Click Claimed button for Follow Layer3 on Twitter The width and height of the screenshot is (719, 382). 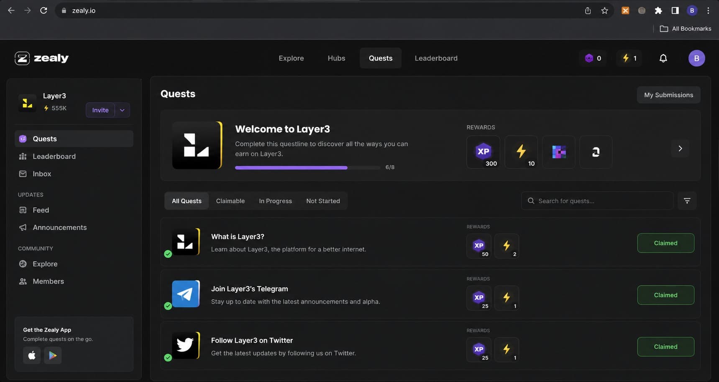(665, 347)
